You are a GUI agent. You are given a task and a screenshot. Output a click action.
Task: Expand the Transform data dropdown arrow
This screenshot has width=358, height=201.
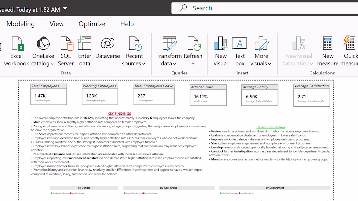174,64
